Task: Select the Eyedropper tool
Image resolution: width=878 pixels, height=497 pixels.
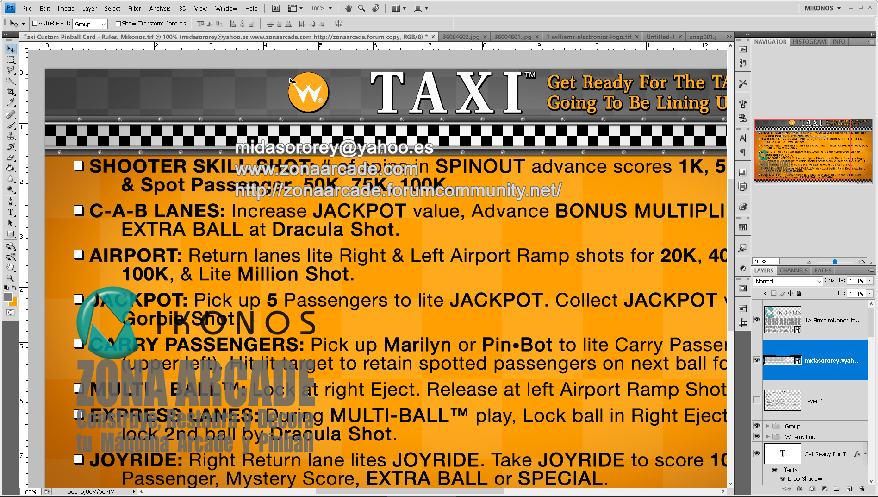Action: coord(11,102)
